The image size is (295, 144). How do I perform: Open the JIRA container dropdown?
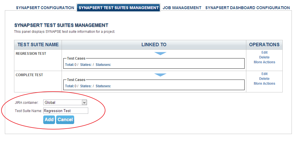click(65, 102)
